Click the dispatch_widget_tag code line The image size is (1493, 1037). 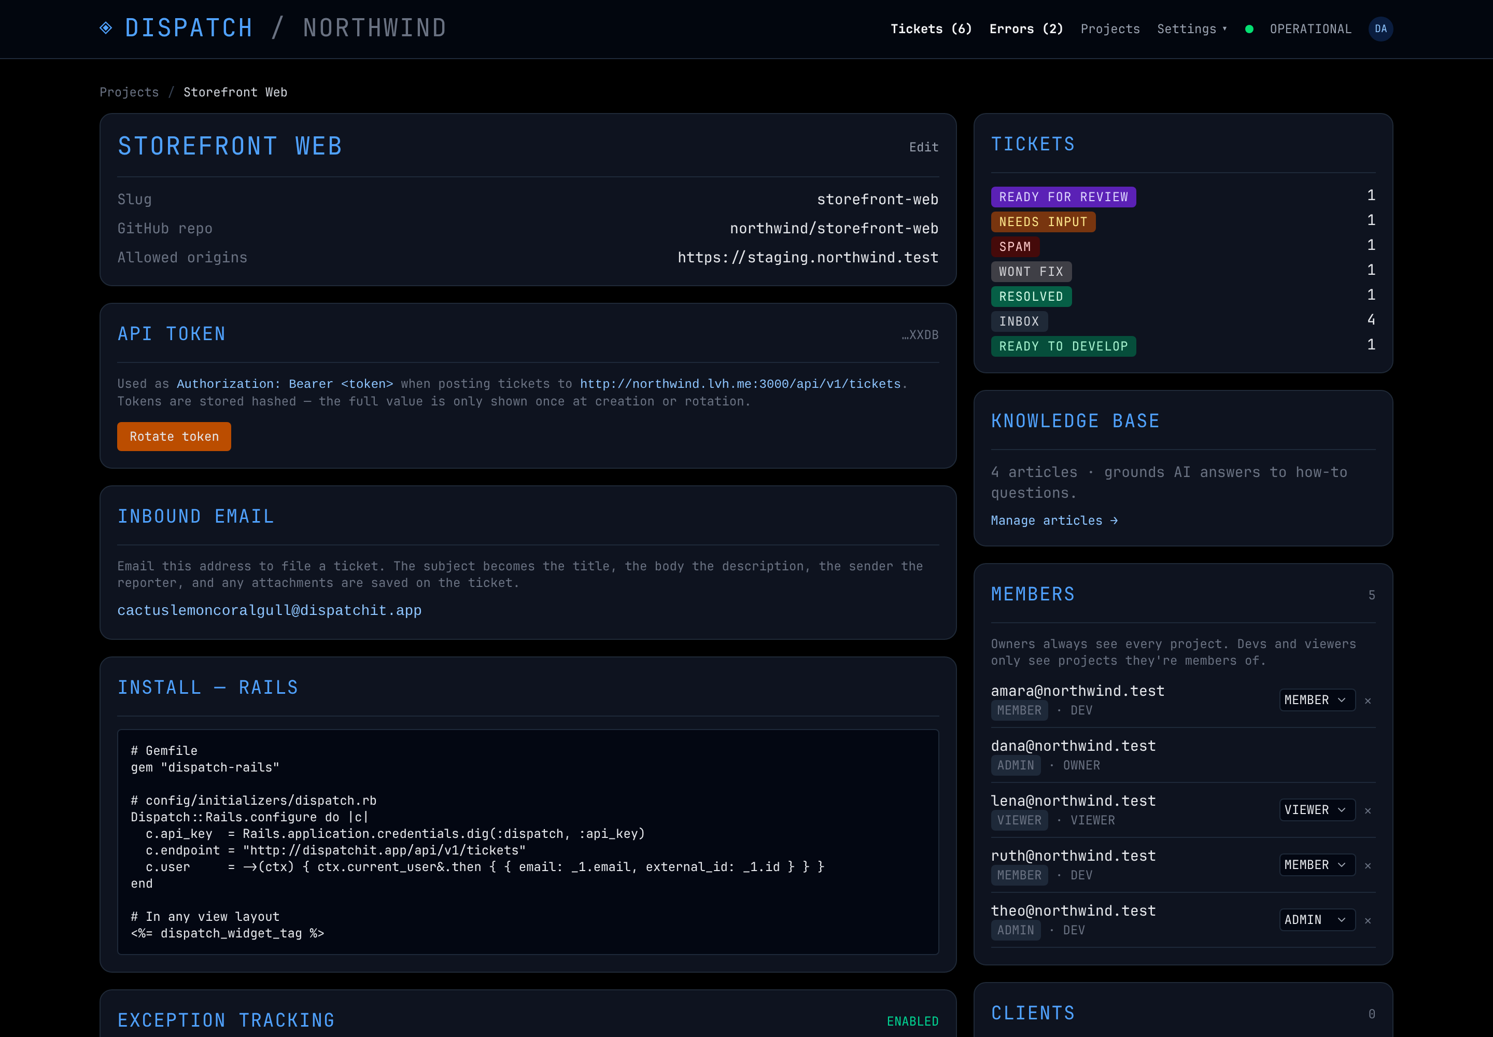click(228, 934)
